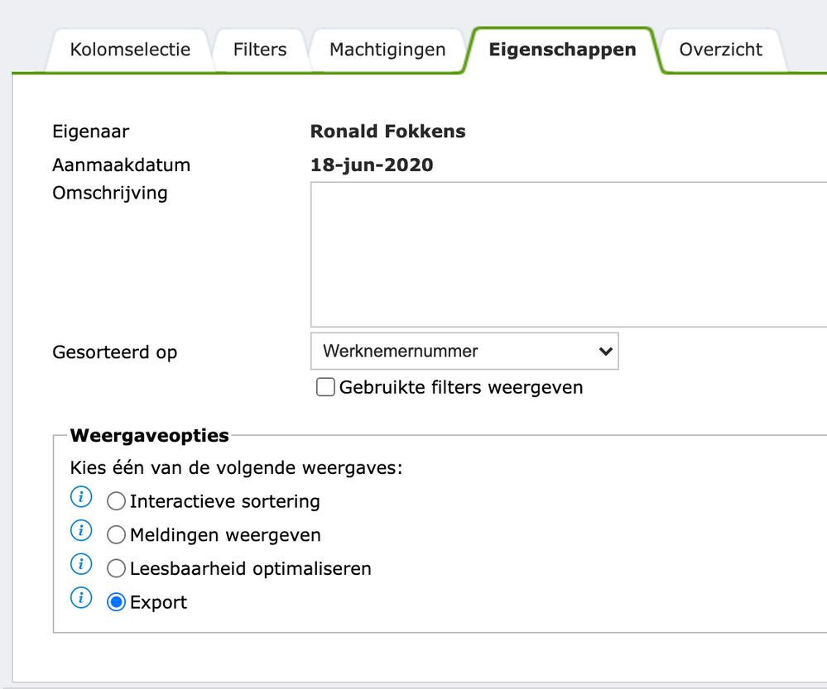Select the Interactieve sortering radio button

click(117, 502)
